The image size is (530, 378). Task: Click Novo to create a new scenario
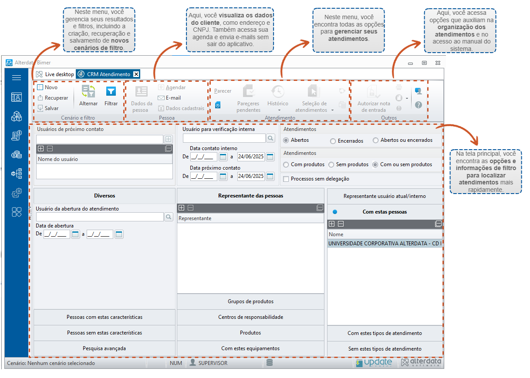[x=47, y=87]
